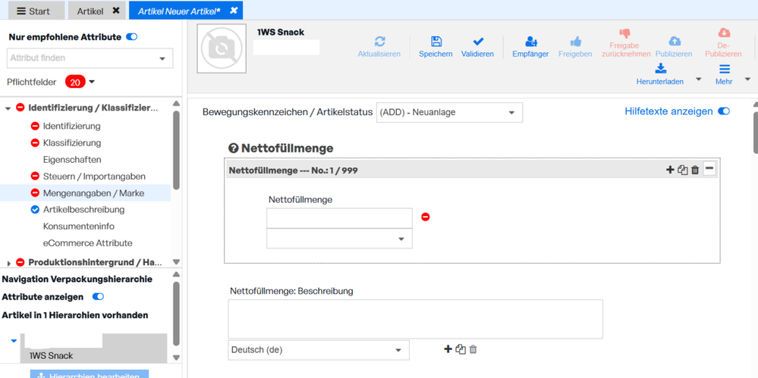Viewport: 758px width, 378px height.
Task: Toggle the Attribute anzeigen switch
Action: point(98,296)
